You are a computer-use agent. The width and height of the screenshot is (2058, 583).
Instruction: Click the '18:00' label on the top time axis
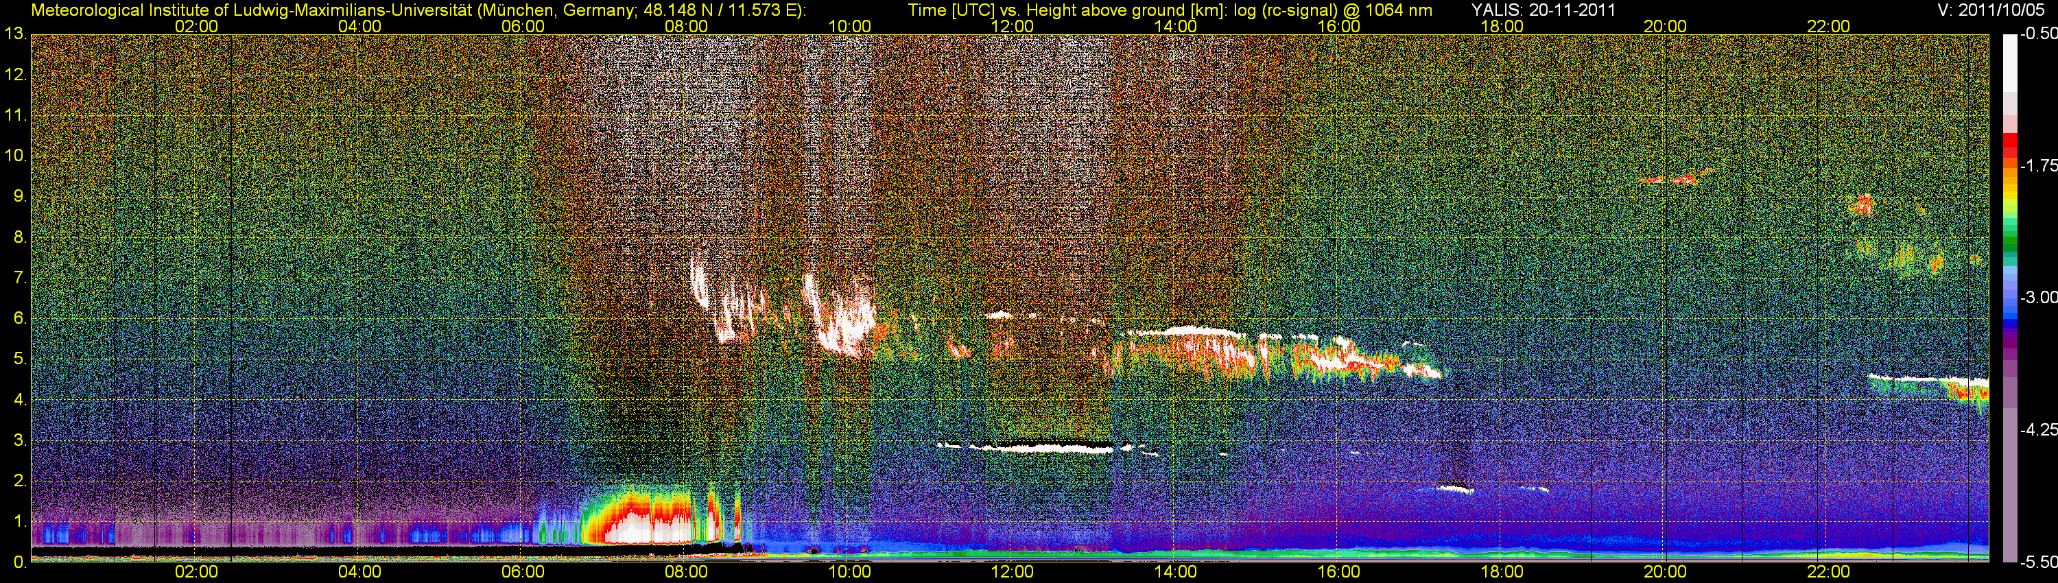tap(1502, 26)
